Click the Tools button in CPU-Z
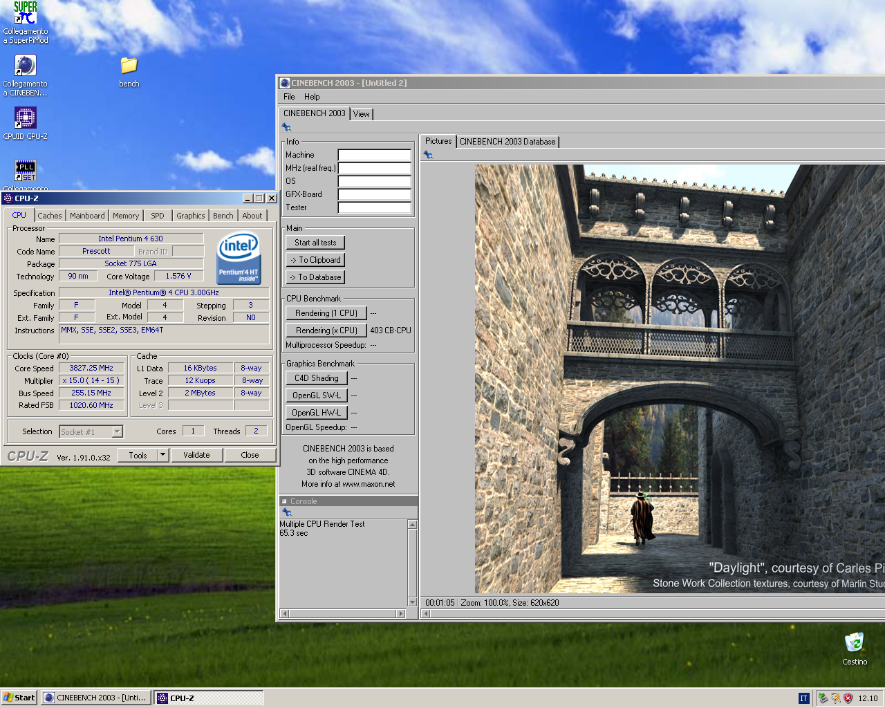Viewport: 885px width, 708px height. point(138,455)
